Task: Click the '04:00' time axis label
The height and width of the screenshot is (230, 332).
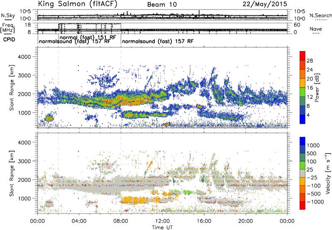Action: point(79,221)
